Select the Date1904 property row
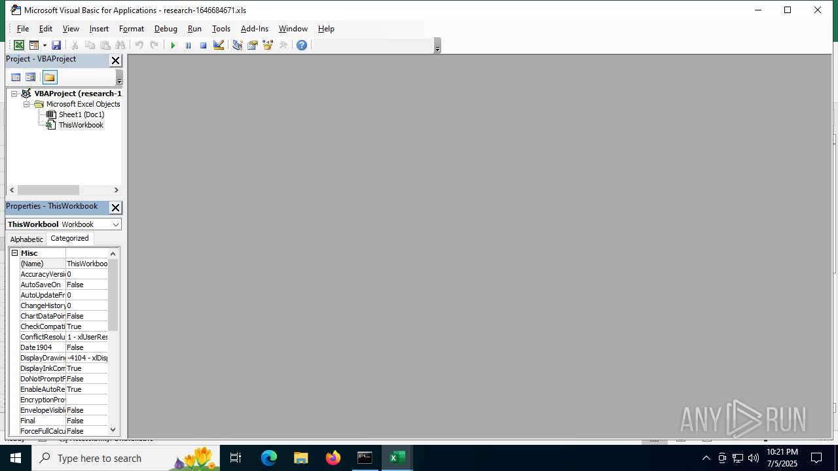 coord(64,347)
